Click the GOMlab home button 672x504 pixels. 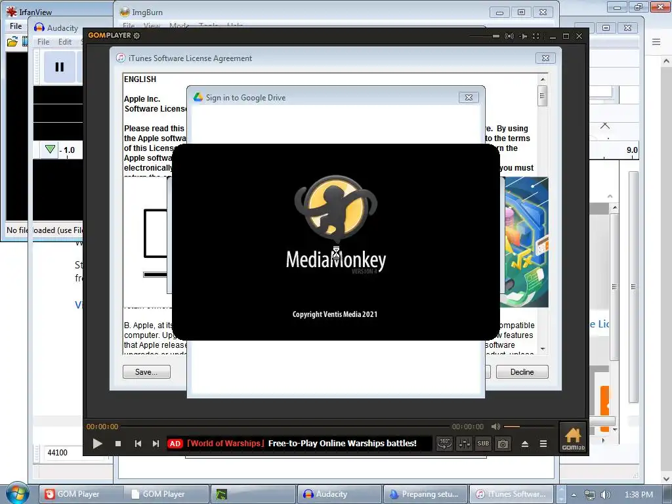[x=573, y=438]
